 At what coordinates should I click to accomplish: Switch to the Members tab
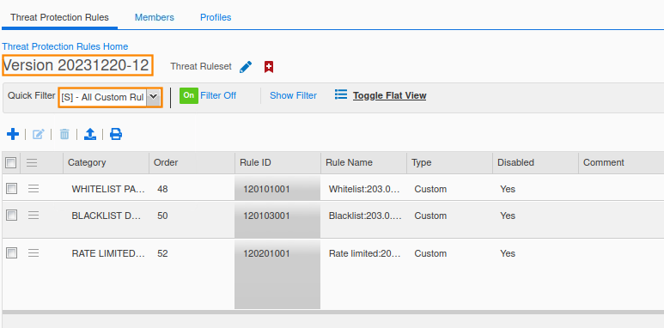tap(154, 17)
